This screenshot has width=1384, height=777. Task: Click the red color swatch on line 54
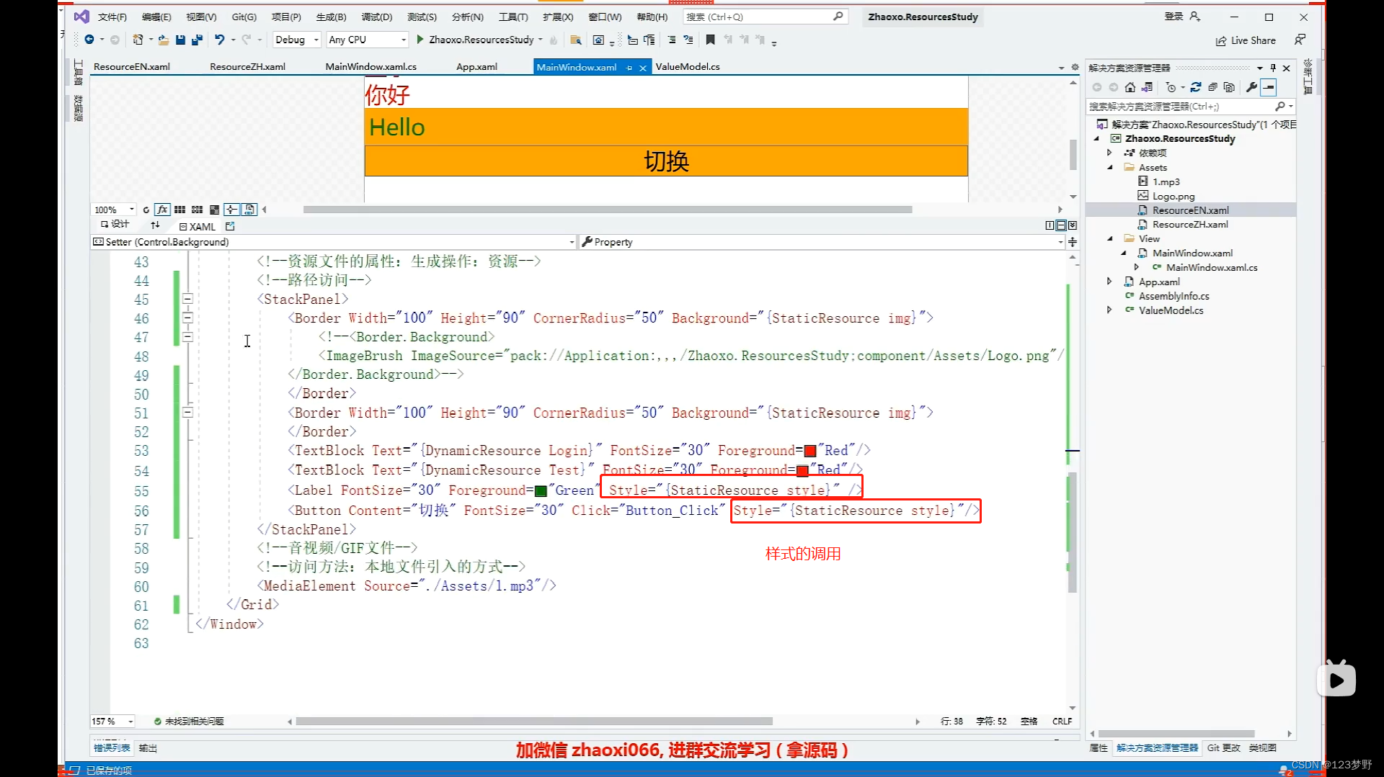802,471
